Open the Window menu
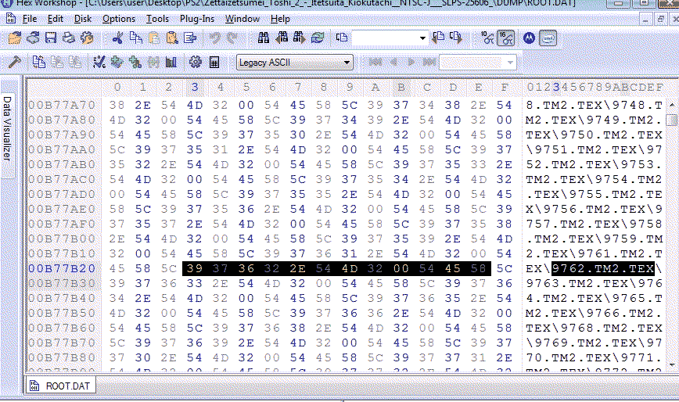 242,19
